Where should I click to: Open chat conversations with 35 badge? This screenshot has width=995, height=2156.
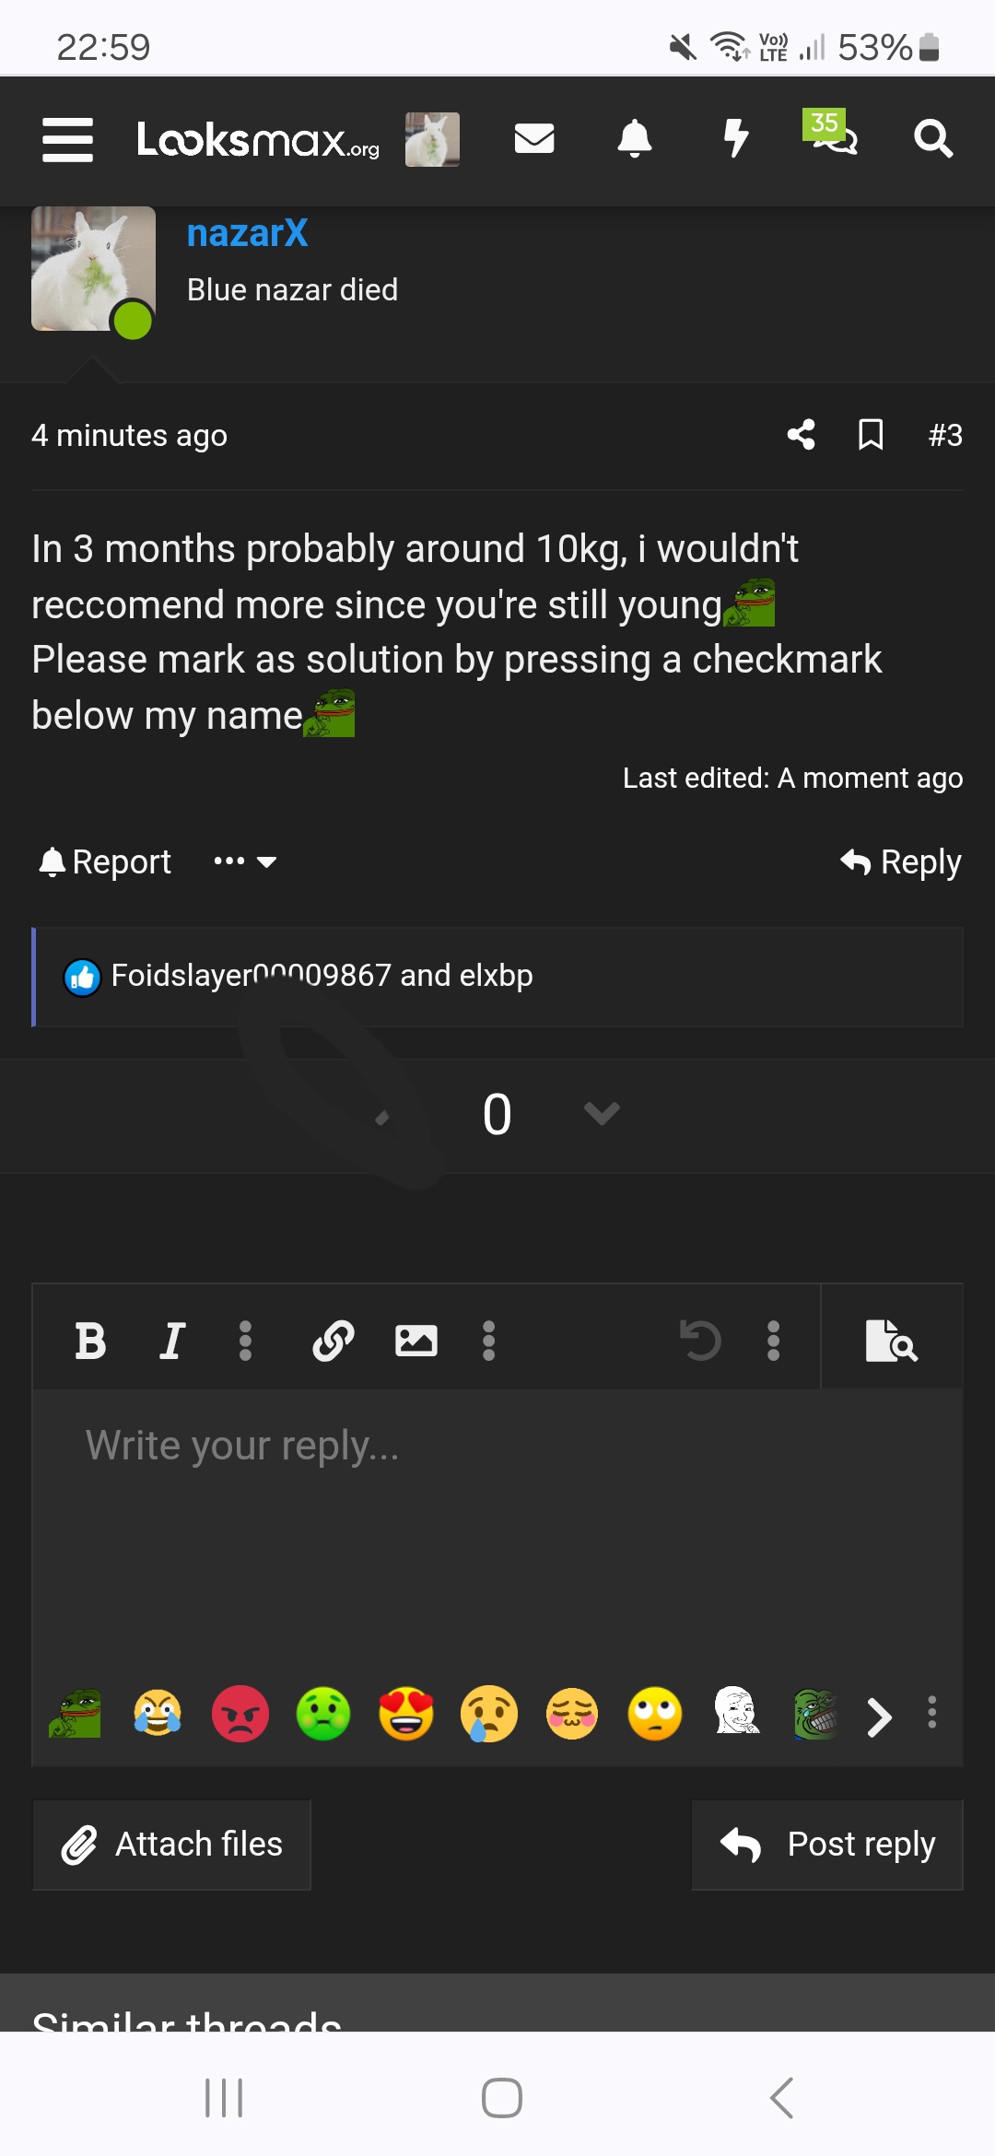(x=831, y=134)
